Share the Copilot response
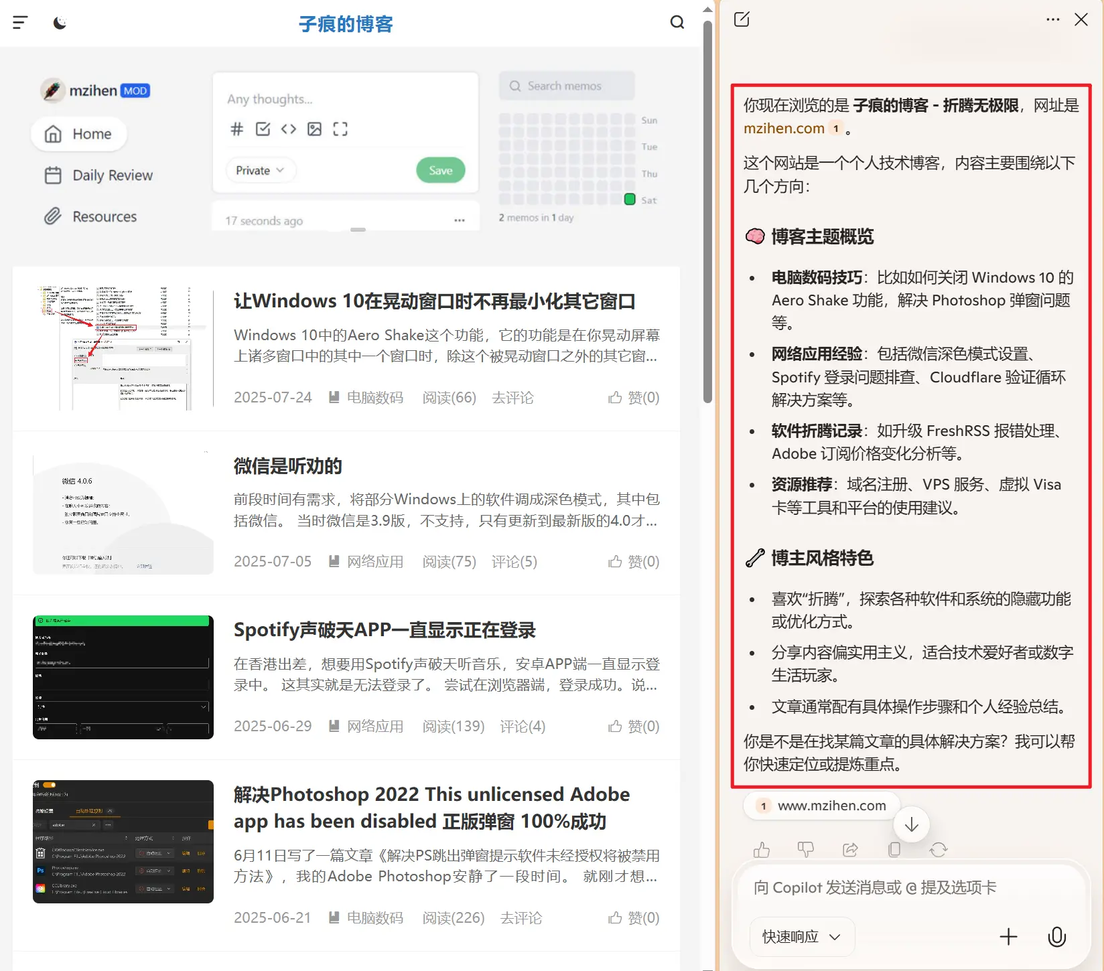1104x971 pixels. pyautogui.click(x=850, y=850)
